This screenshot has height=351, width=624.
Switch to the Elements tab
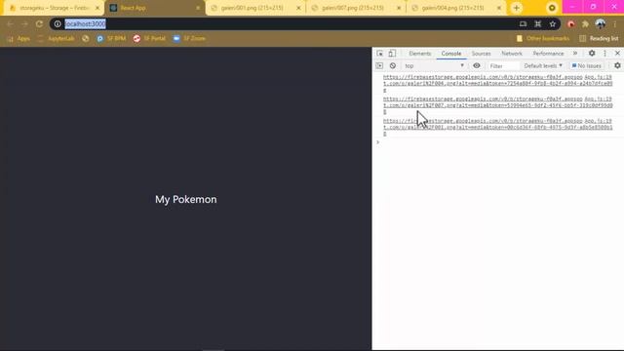tap(420, 54)
